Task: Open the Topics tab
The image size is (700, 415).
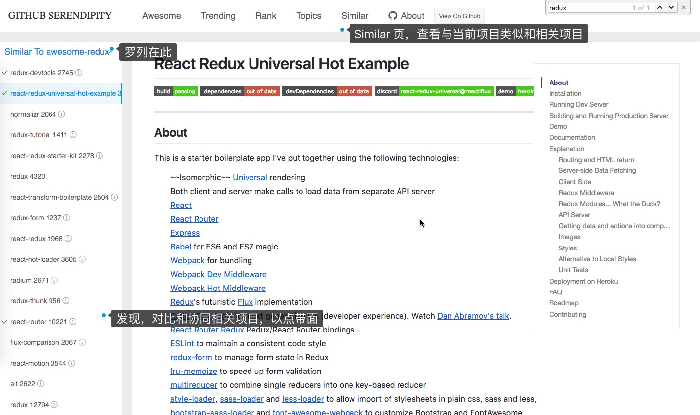Action: 309,16
